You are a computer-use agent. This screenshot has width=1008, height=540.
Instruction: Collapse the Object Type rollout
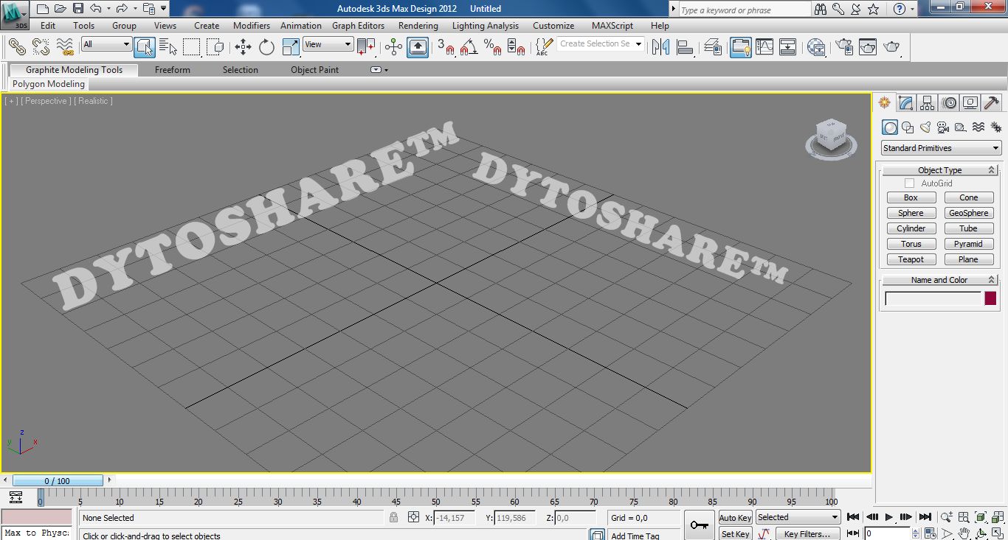click(x=939, y=170)
